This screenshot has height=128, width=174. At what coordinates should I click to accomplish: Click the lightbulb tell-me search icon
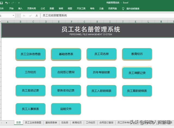click(123, 9)
